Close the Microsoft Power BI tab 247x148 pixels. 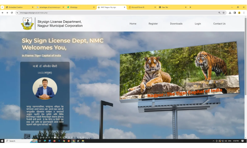[155, 7]
